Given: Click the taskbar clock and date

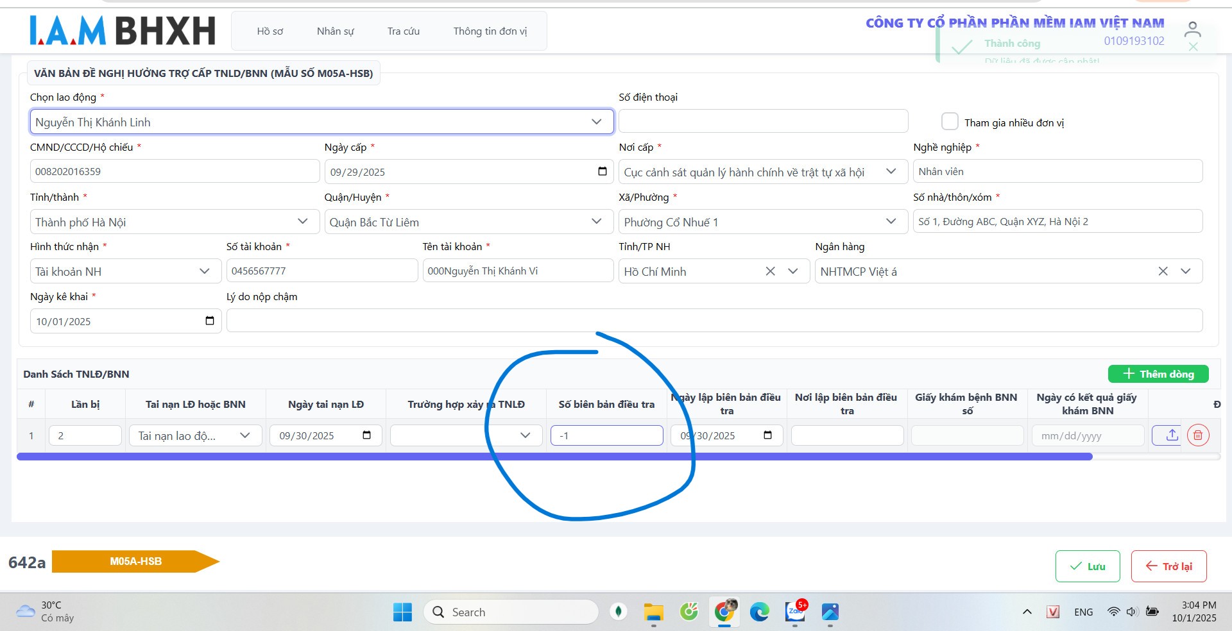Looking at the screenshot, I should [1193, 612].
